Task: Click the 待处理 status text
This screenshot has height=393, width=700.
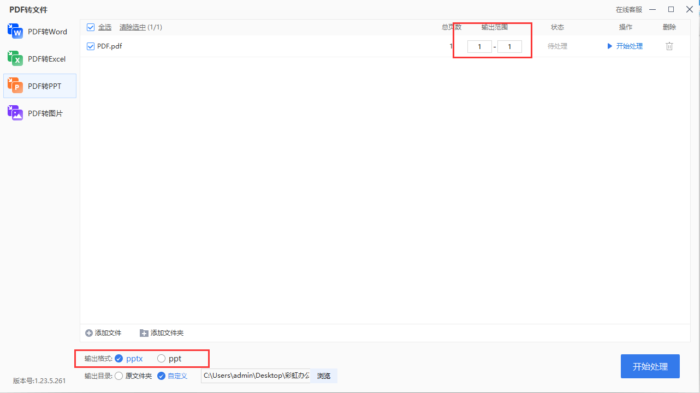Action: tap(557, 46)
